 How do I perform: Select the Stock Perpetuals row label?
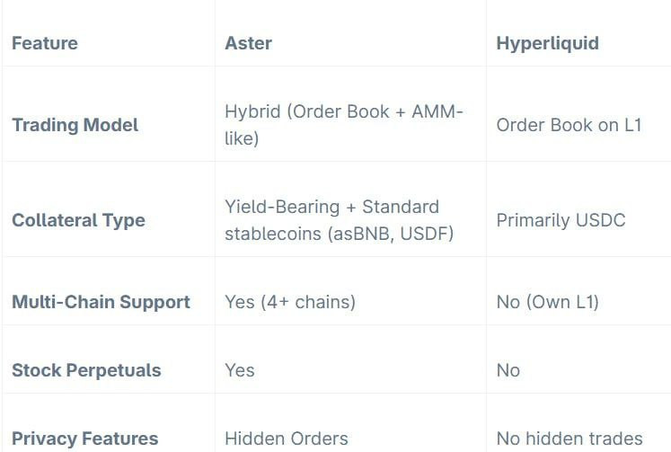coord(86,370)
